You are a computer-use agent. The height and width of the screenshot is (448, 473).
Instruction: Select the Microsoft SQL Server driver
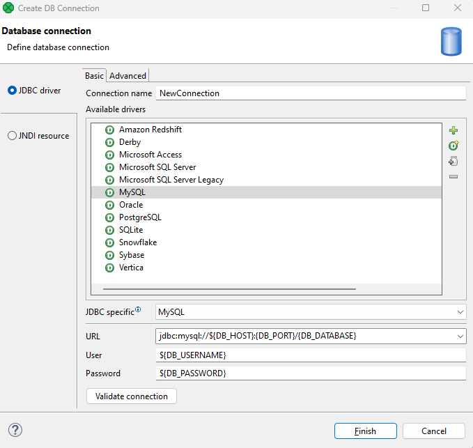[157, 167]
